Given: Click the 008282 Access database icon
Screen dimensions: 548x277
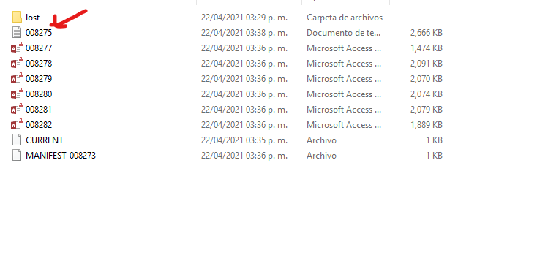Looking at the screenshot, I should pyautogui.click(x=17, y=124).
